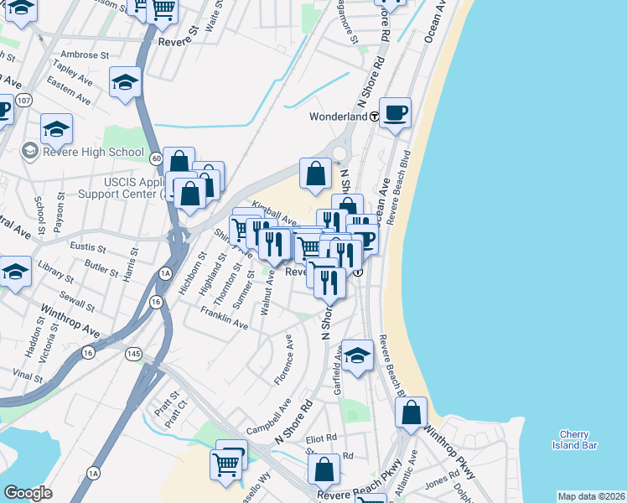Open the shopping bag marker north of Kimball Ave
Screen dimensions: 627x503
click(315, 175)
